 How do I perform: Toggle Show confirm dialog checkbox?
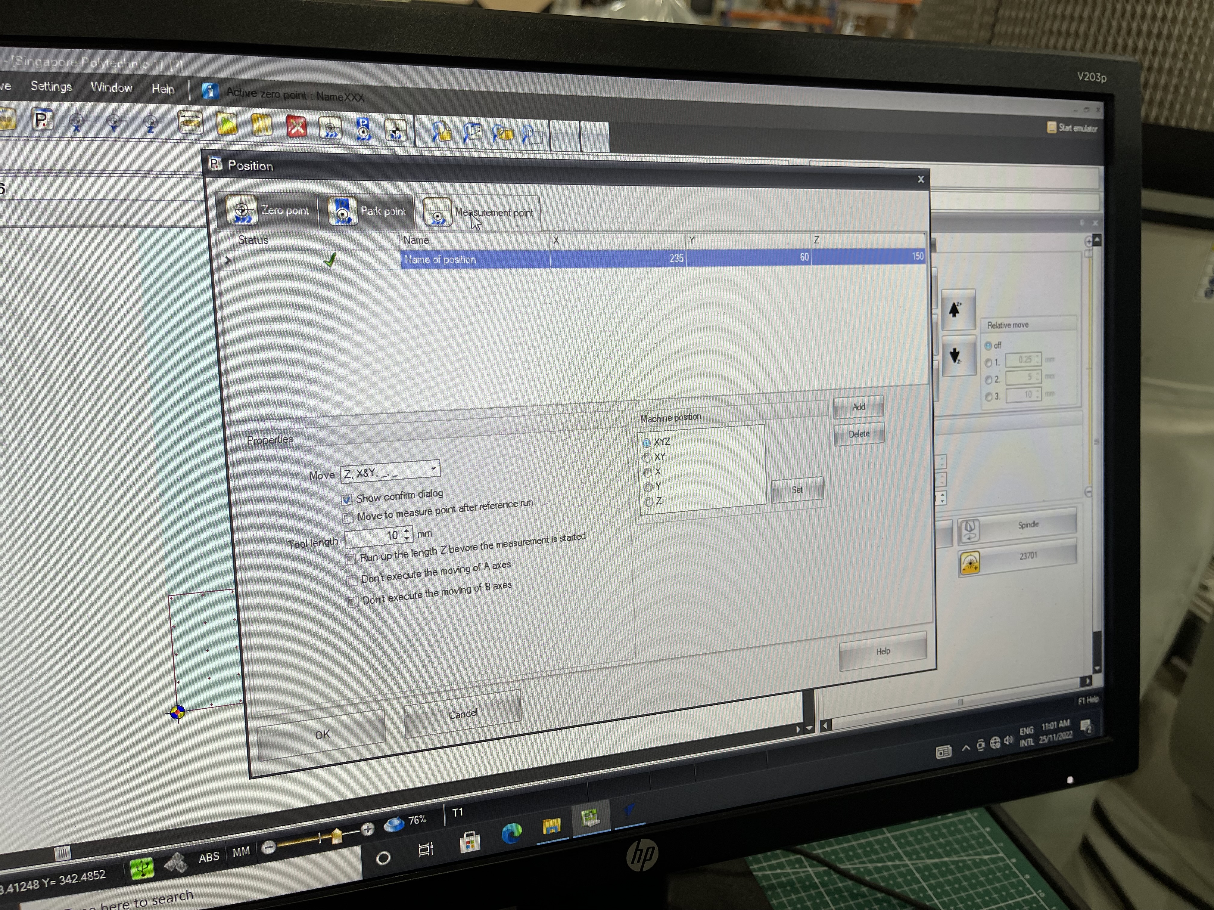346,500
